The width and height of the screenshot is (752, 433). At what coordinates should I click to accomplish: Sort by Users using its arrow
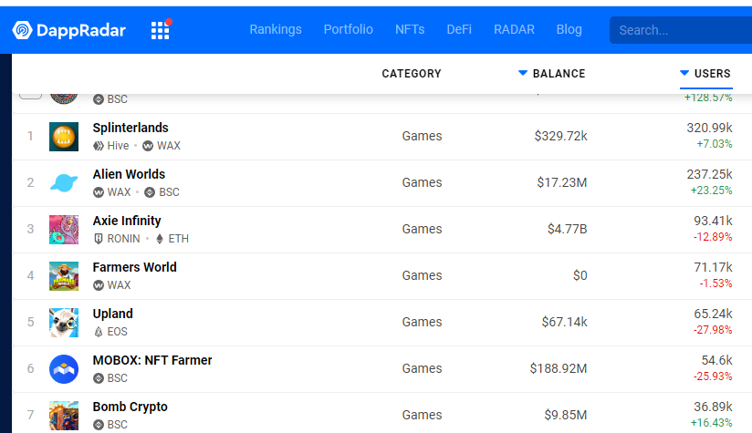coord(684,73)
